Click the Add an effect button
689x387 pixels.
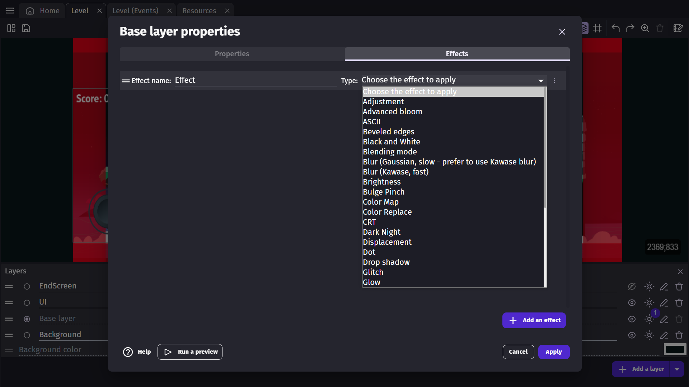(x=534, y=320)
